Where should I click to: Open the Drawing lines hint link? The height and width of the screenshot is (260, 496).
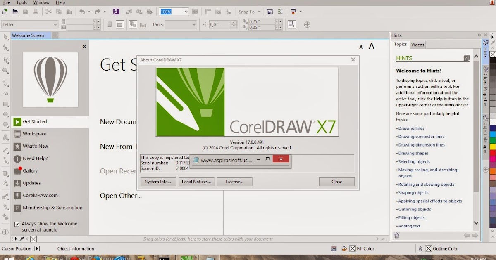[x=411, y=128]
